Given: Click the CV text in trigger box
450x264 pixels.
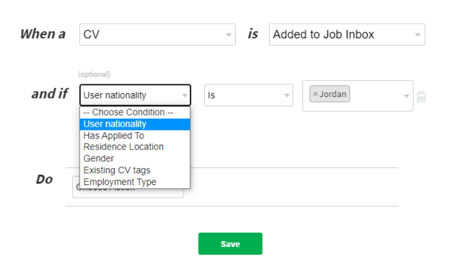Looking at the screenshot, I should pos(92,35).
